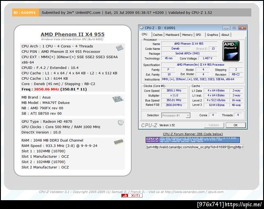The image size is (264, 209).
Task: Click the Core Voltage value '1.487 V'
Action: [208, 58]
